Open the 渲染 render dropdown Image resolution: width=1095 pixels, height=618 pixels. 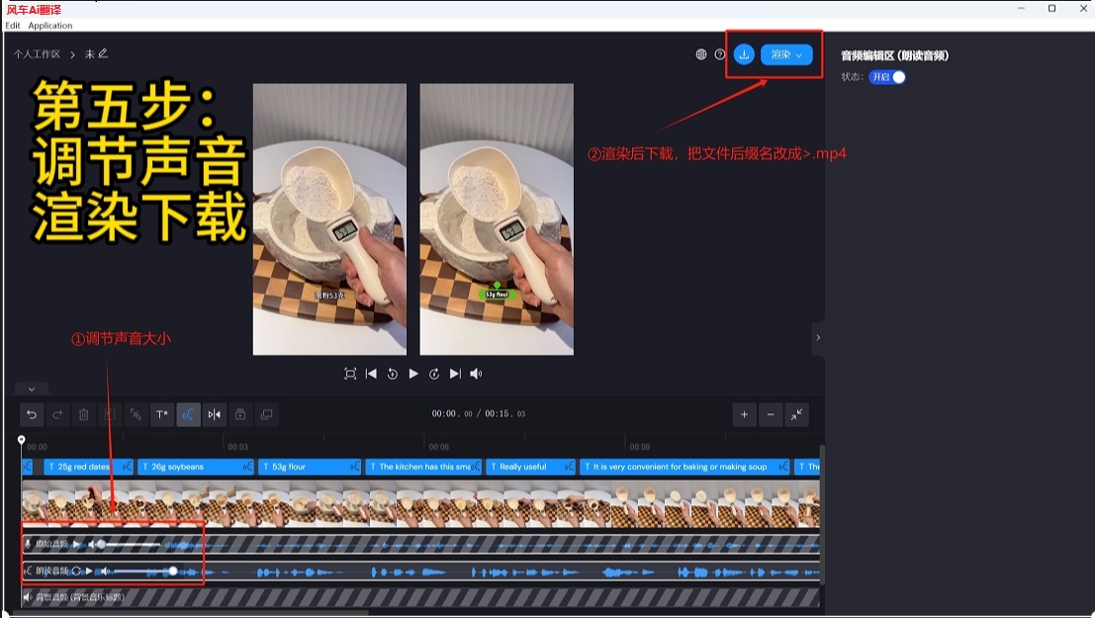pyautogui.click(x=786, y=54)
